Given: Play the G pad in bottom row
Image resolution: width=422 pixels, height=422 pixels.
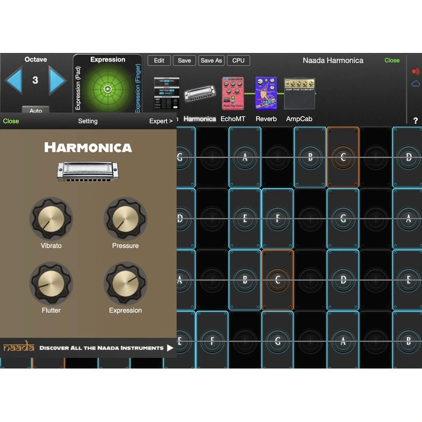Looking at the screenshot, I should click(x=278, y=341).
